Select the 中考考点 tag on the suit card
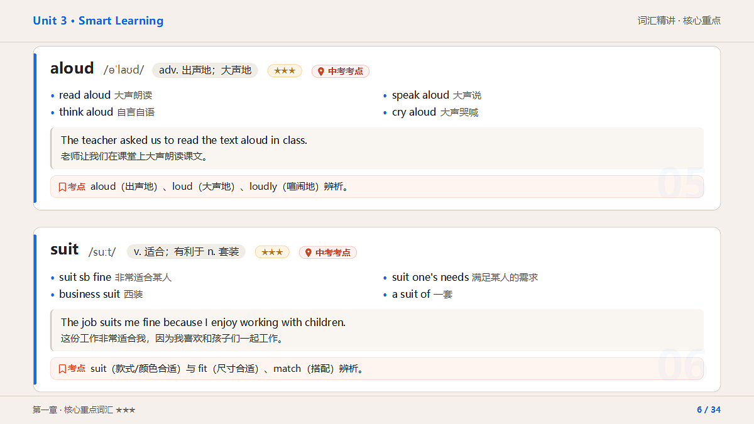The width and height of the screenshot is (754, 424). [x=328, y=253]
